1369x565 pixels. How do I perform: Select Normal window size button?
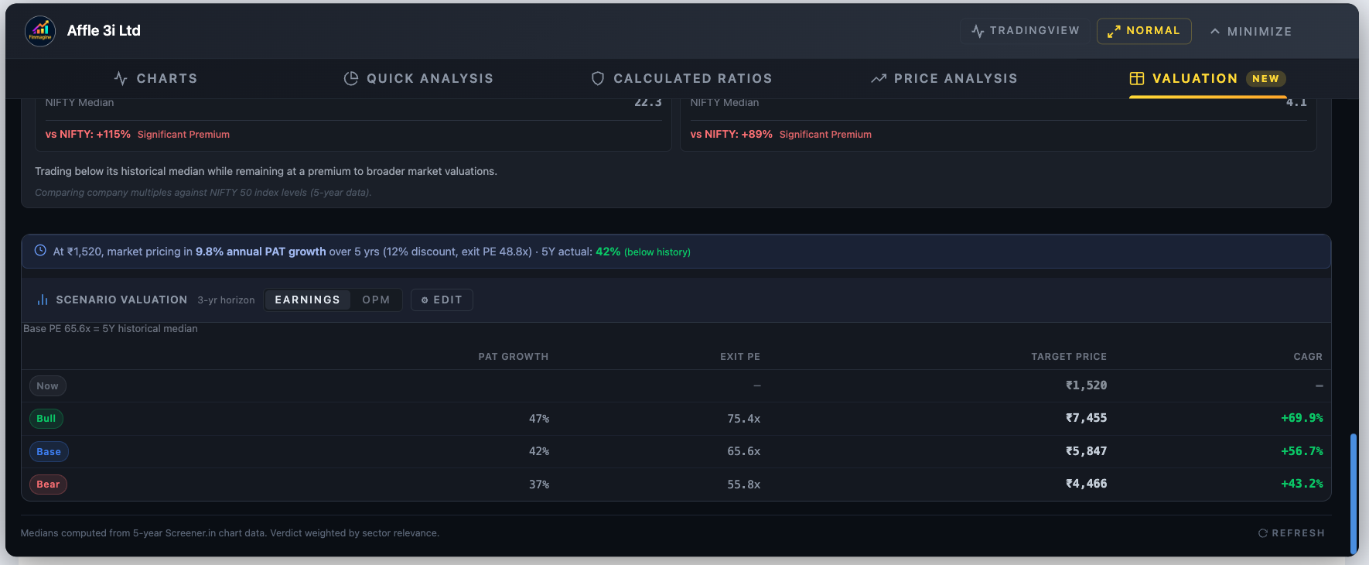pyautogui.click(x=1144, y=31)
